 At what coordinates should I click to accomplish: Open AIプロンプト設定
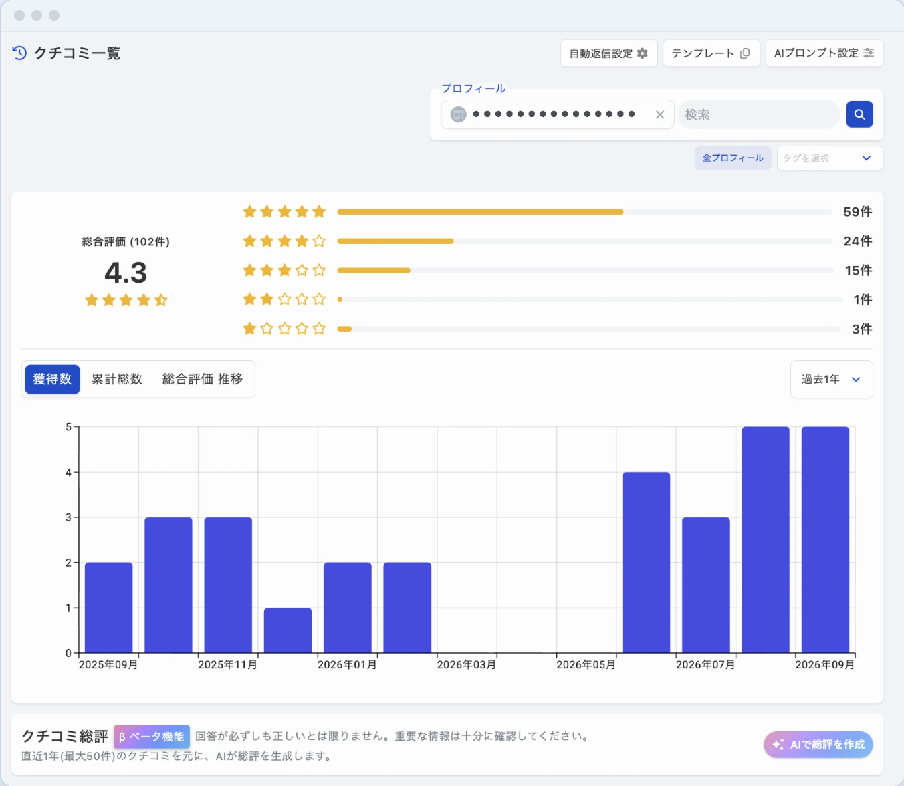tap(824, 53)
